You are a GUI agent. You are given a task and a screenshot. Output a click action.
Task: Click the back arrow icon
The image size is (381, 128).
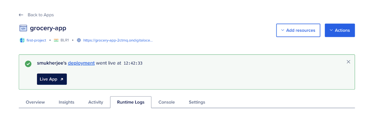point(21,15)
